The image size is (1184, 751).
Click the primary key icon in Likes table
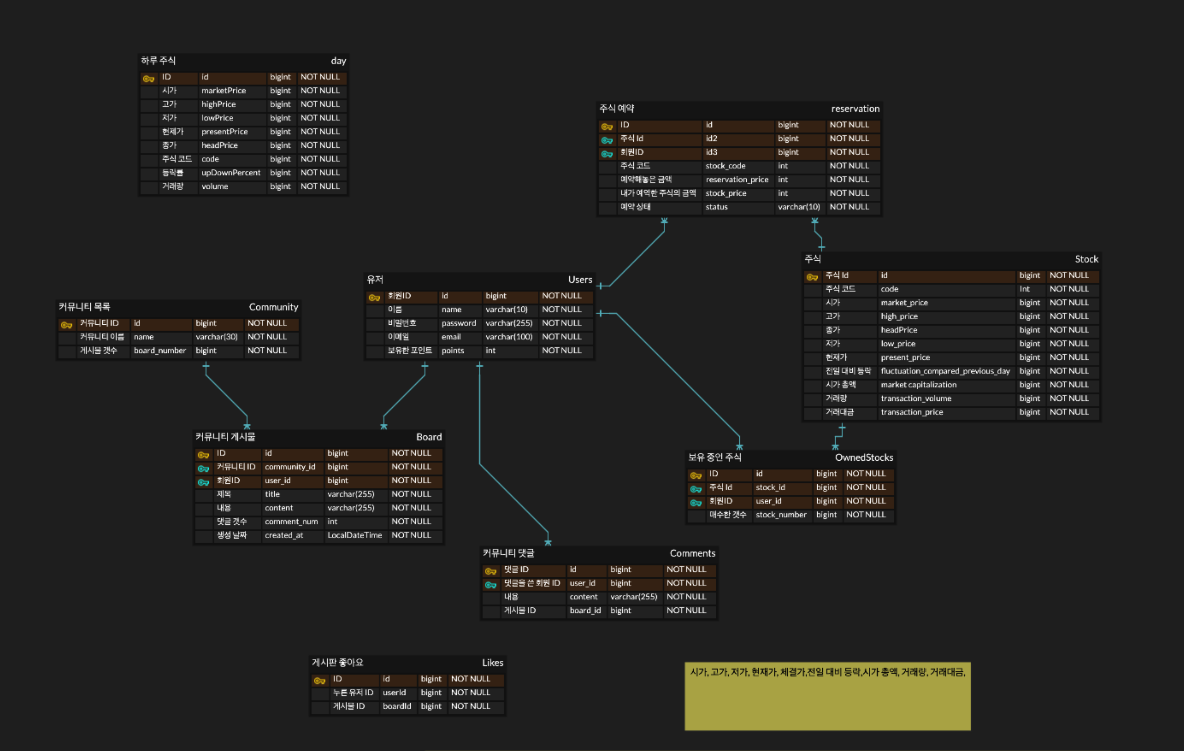(320, 680)
